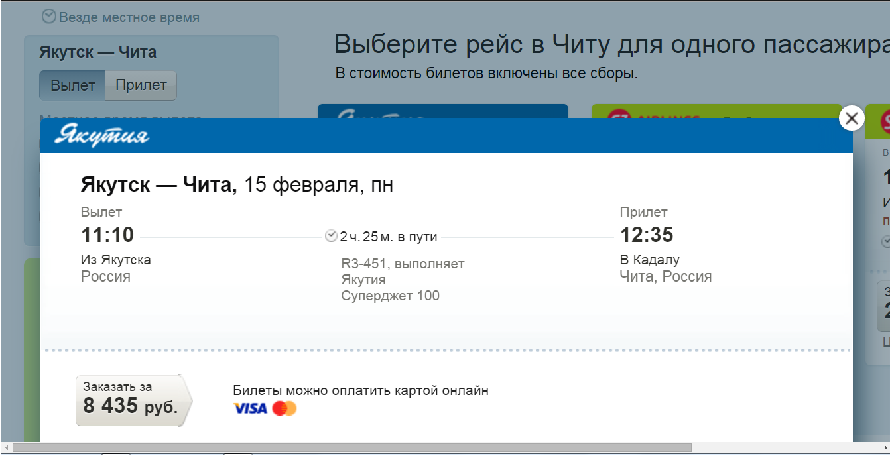Click the clock icon beside travel duration
The height and width of the screenshot is (456, 890).
(x=331, y=236)
